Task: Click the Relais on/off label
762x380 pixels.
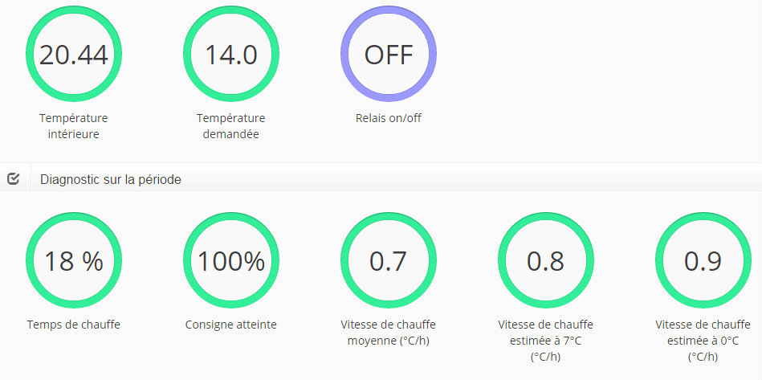Action: 389,118
